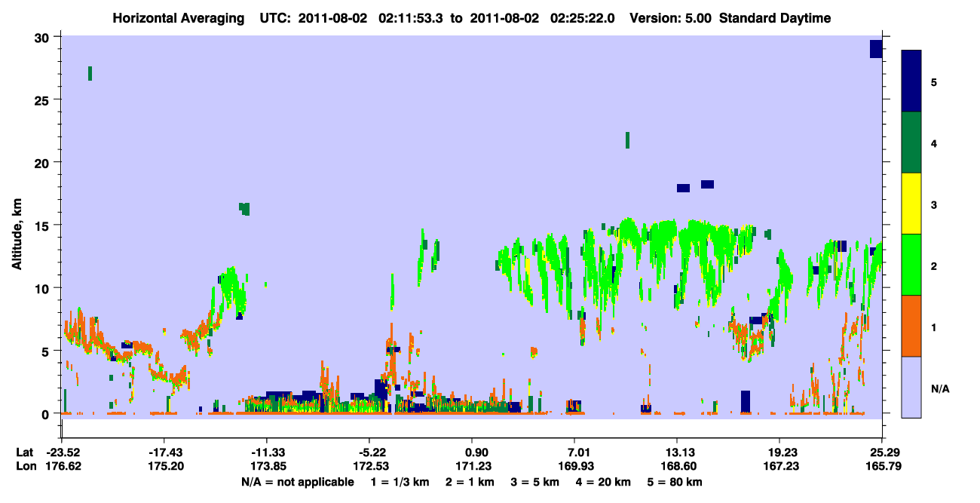This screenshot has height=503, width=980.
Task: Click the latitude value -17.43
Action: pos(164,452)
